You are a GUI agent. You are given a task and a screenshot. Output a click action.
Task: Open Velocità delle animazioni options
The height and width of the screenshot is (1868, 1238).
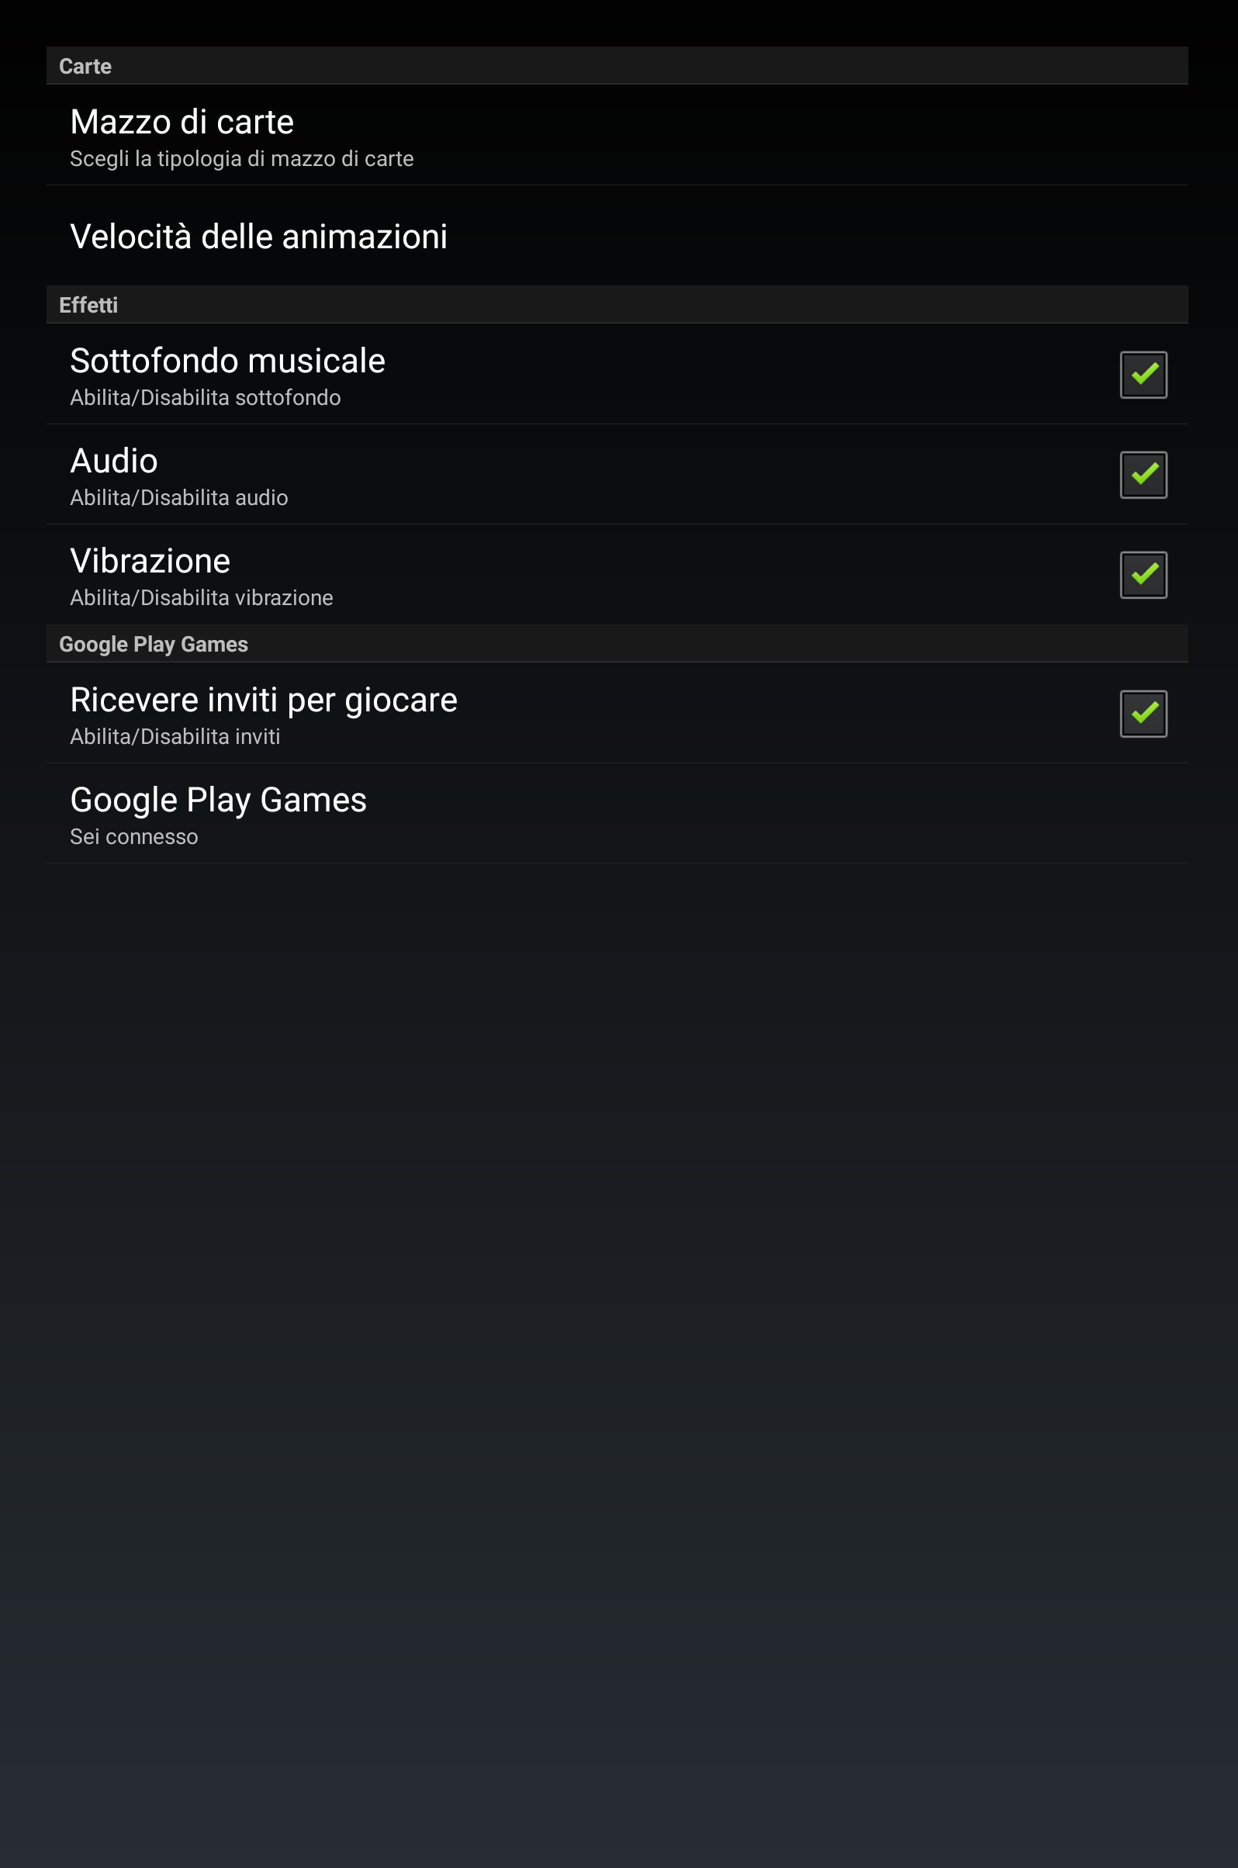click(x=617, y=236)
